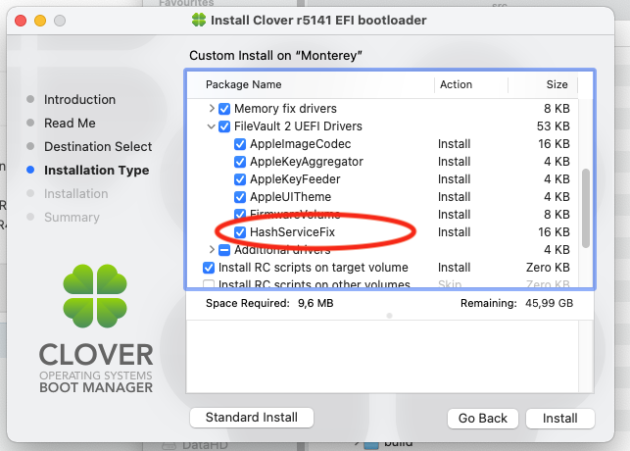Click the Standard Install button
630x451 pixels.
point(252,418)
